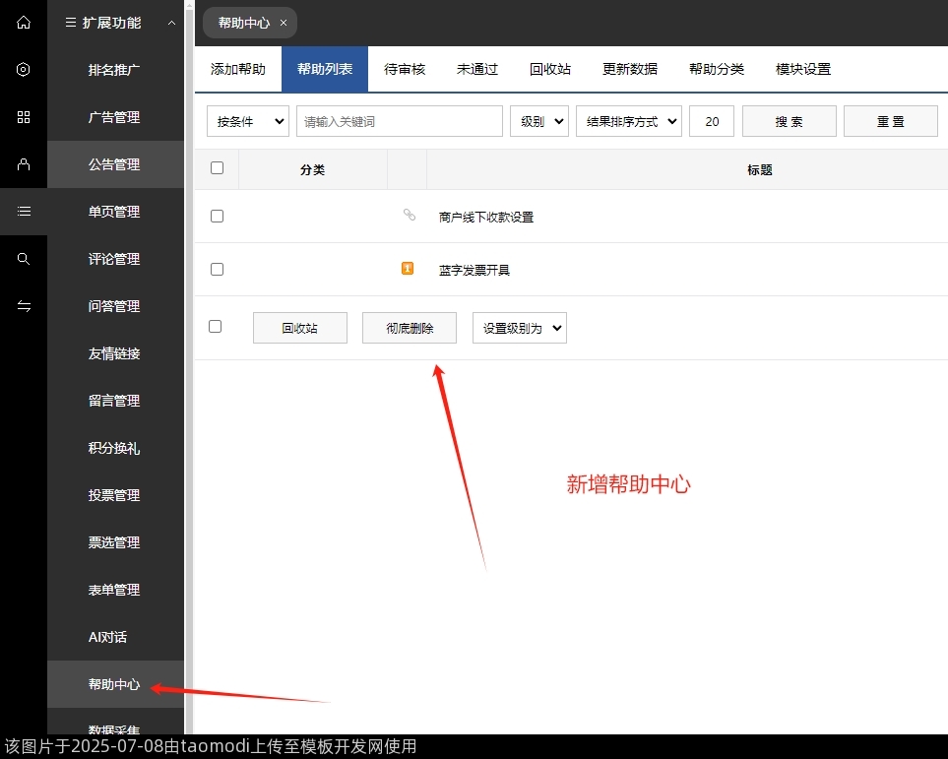Click the swap arrows icon in sidebar
Screen dimensions: 948x759
tap(23, 306)
